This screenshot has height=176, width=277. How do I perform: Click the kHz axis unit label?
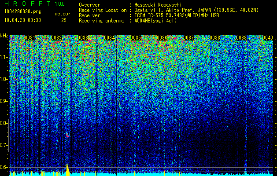click(4, 36)
